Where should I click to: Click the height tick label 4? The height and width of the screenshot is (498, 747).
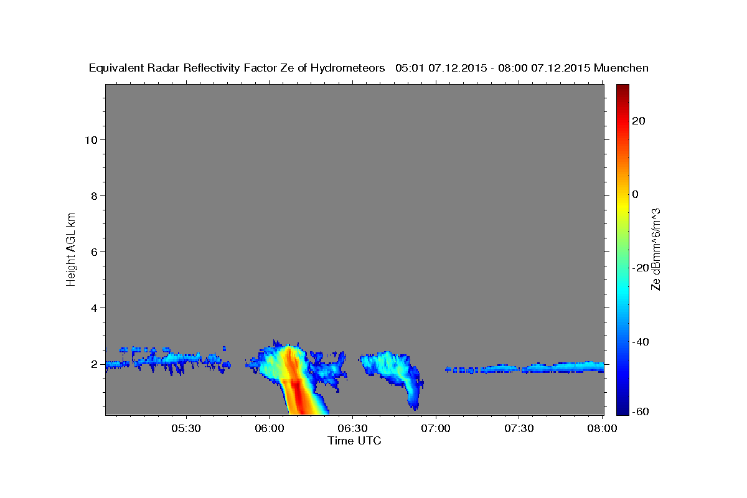point(94,308)
